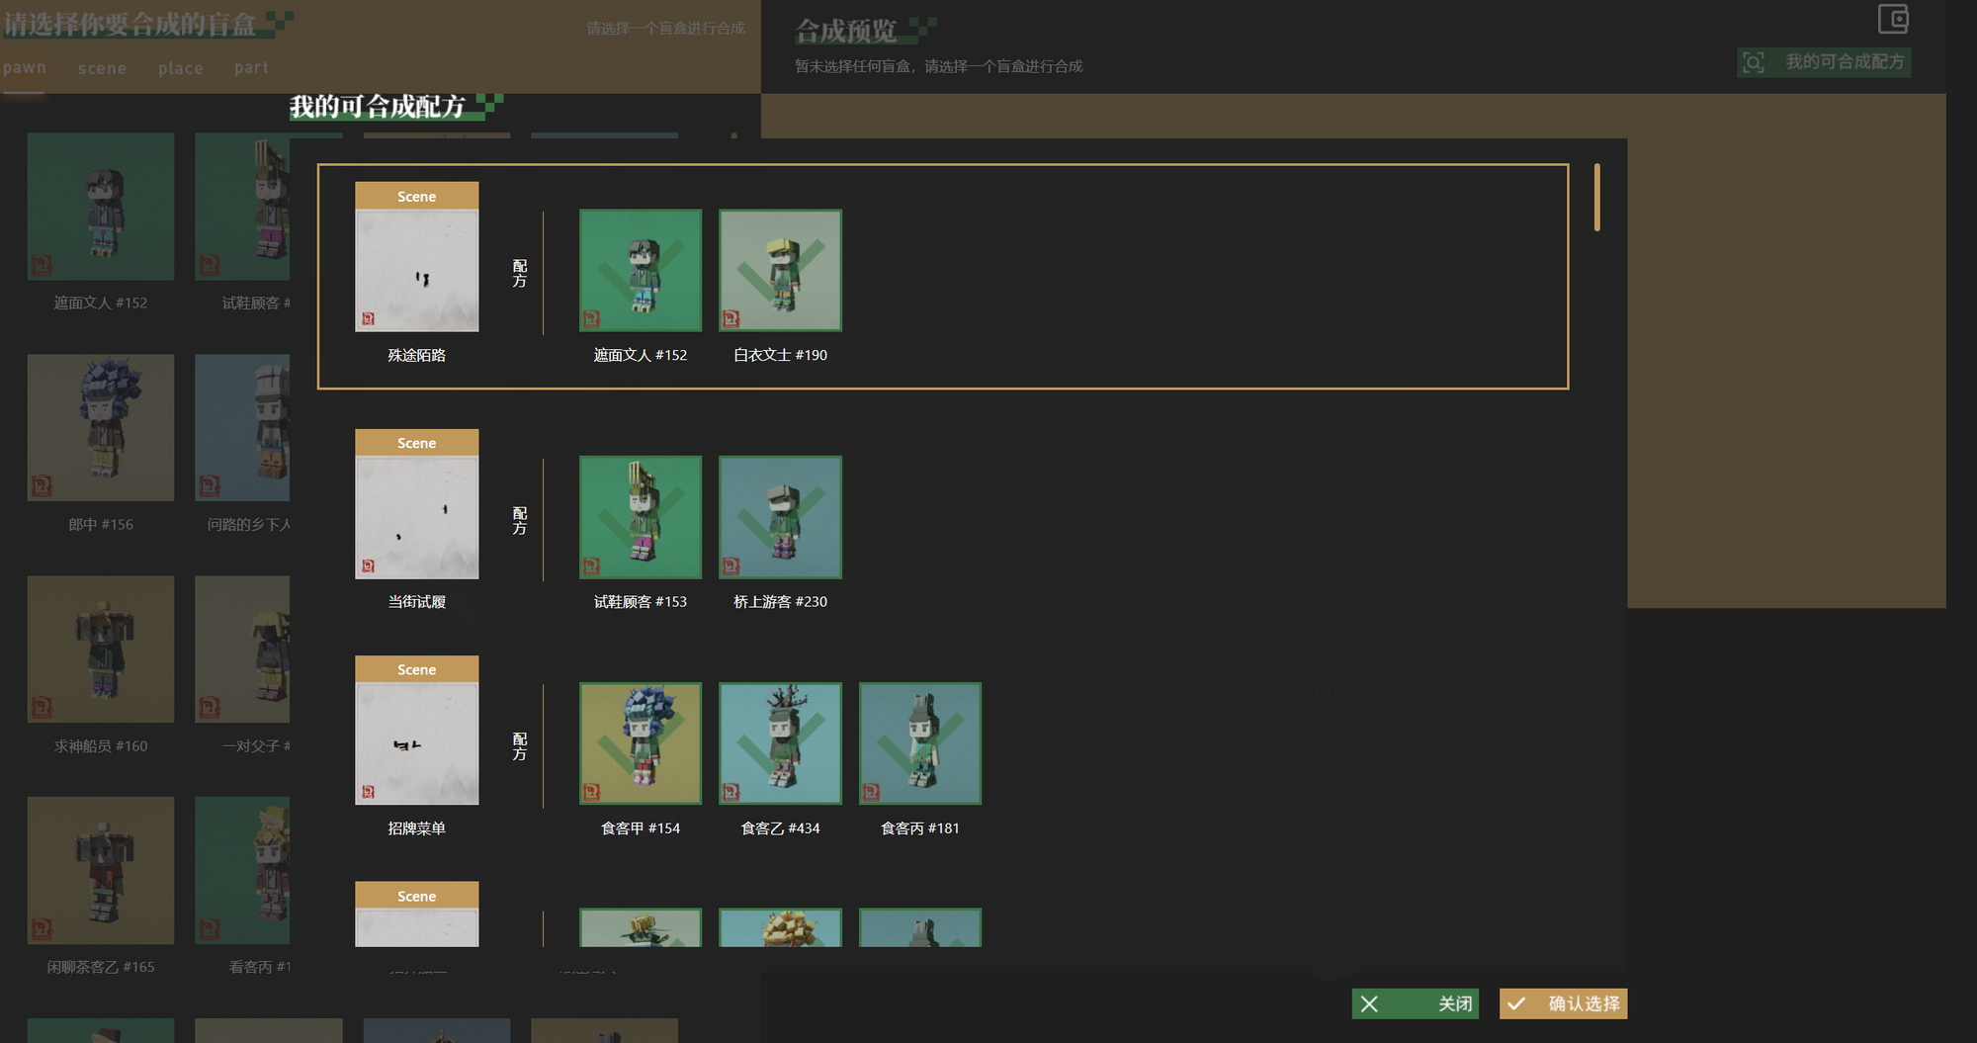Click the 关闭 close button
The height and width of the screenshot is (1043, 1977).
coord(1416,1003)
